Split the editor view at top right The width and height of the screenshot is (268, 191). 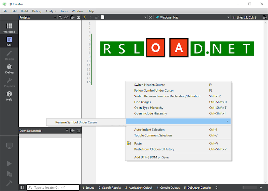[265, 17]
